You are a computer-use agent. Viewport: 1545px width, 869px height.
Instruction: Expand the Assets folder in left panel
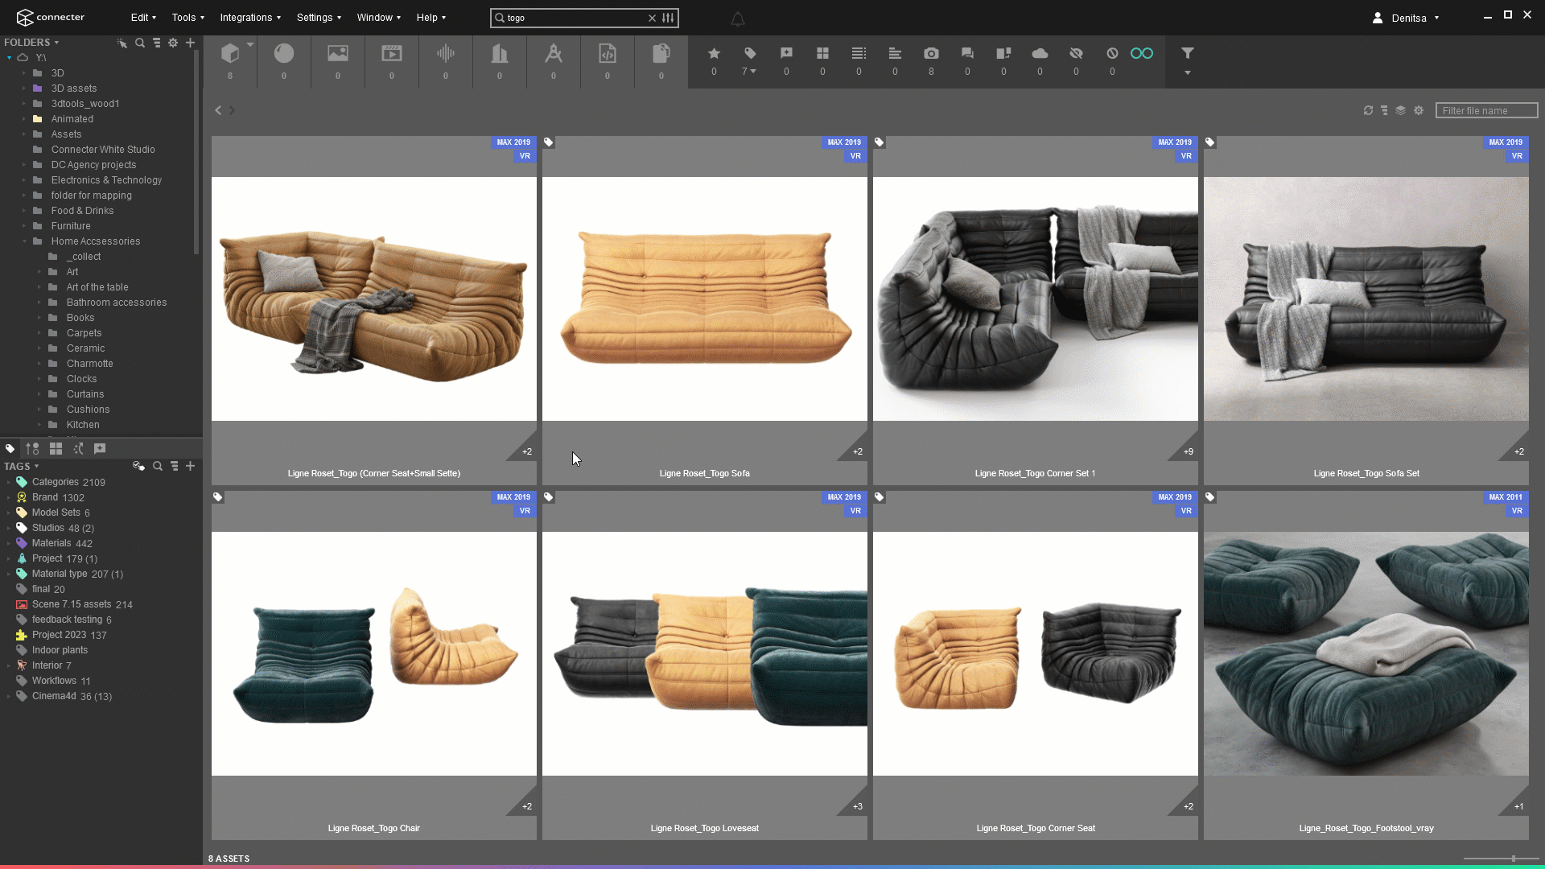[x=23, y=134]
